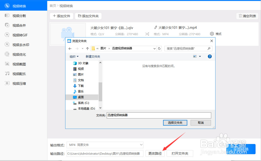The height and width of the screenshot is (161, 261).
Task: Select 桌面 in the tree
Action: 82,97
